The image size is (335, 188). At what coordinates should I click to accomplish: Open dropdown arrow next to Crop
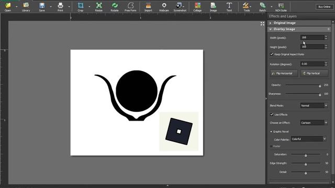tap(90, 7)
